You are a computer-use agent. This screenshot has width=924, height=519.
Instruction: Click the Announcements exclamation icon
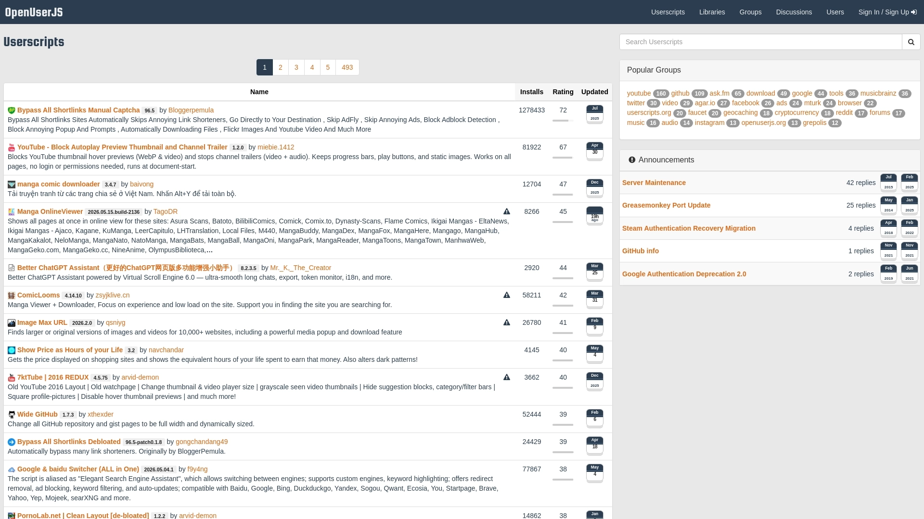(x=632, y=160)
